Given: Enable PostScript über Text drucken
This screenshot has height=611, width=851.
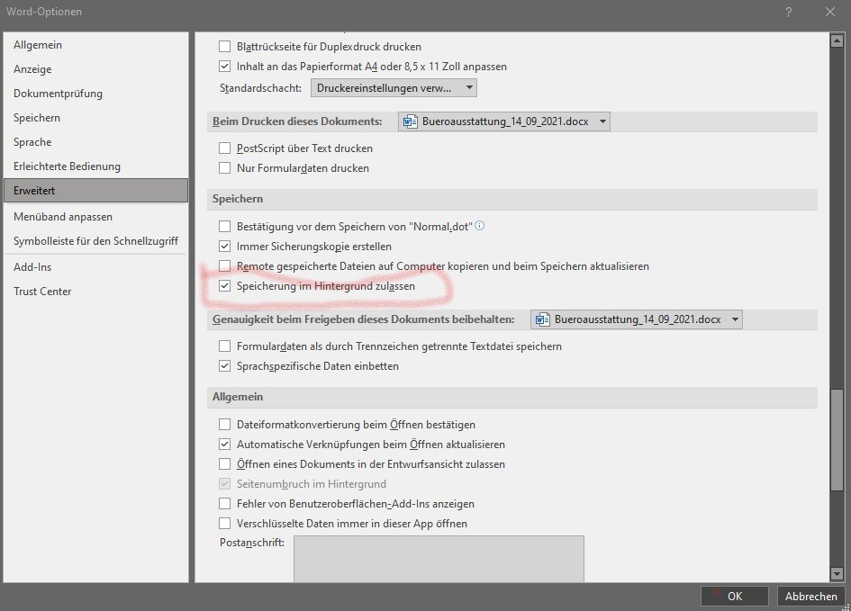Looking at the screenshot, I should [x=225, y=148].
